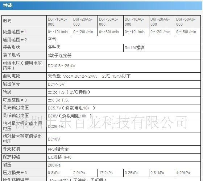Select the 保护构造 row label
The height and width of the screenshot is (181, 203).
pyautogui.click(x=11, y=157)
